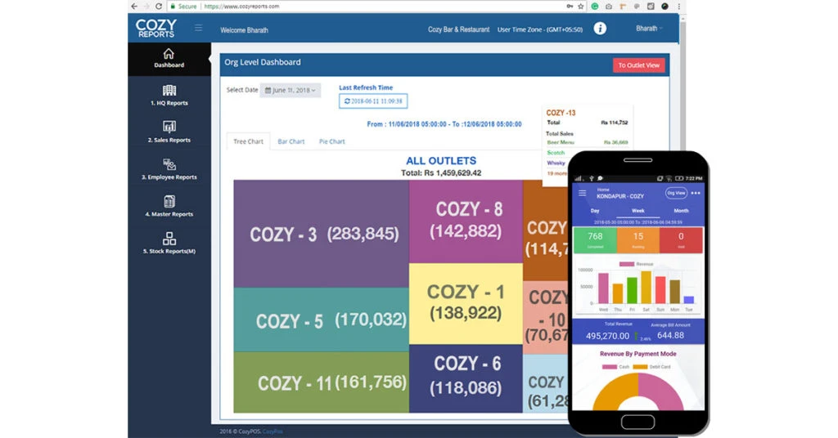Click the COZY - 11 green treemap tile
838x438 pixels.
pyautogui.click(x=321, y=382)
